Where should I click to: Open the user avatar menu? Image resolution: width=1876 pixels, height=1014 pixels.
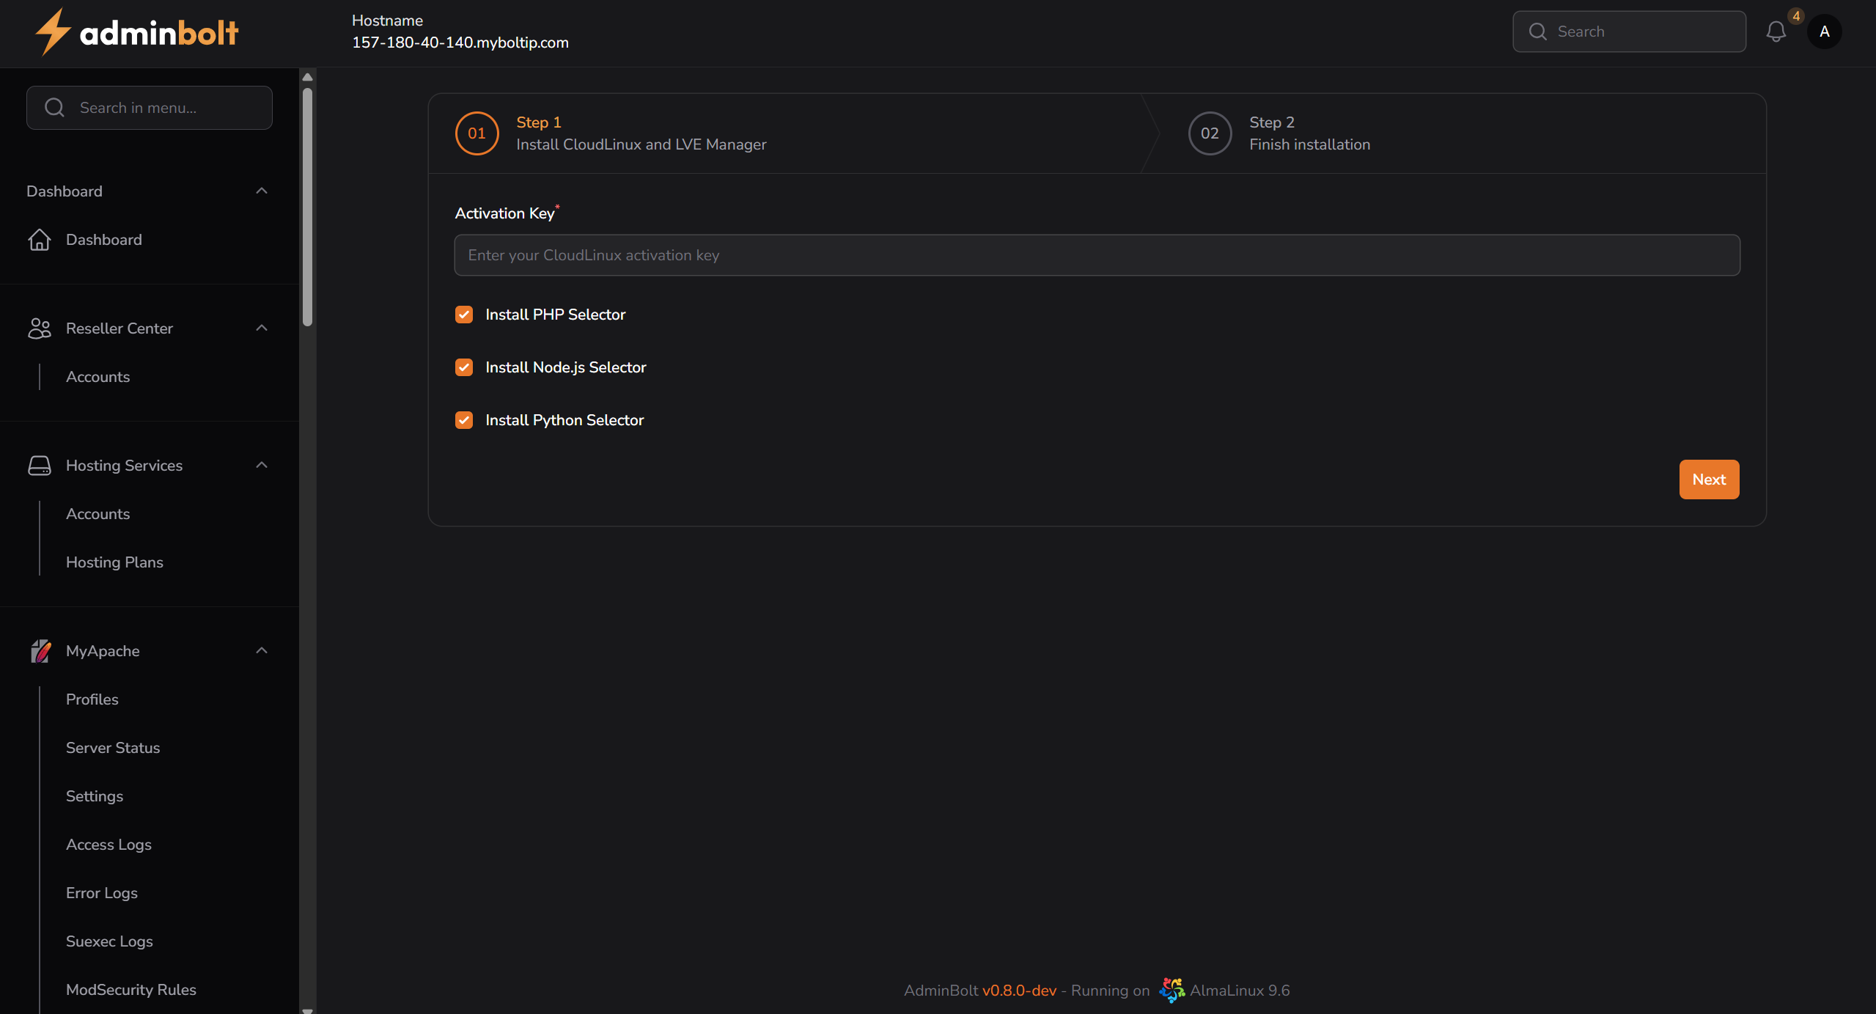(x=1824, y=32)
